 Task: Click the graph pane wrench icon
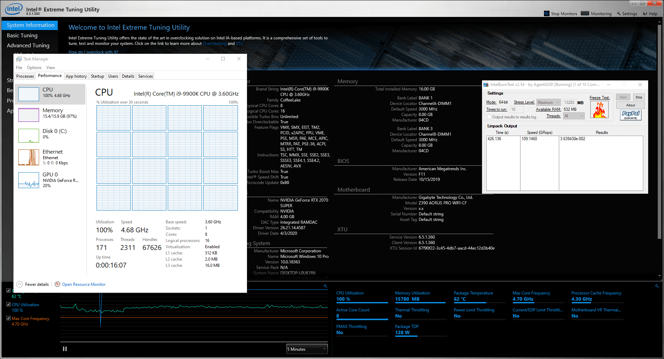coord(325,286)
